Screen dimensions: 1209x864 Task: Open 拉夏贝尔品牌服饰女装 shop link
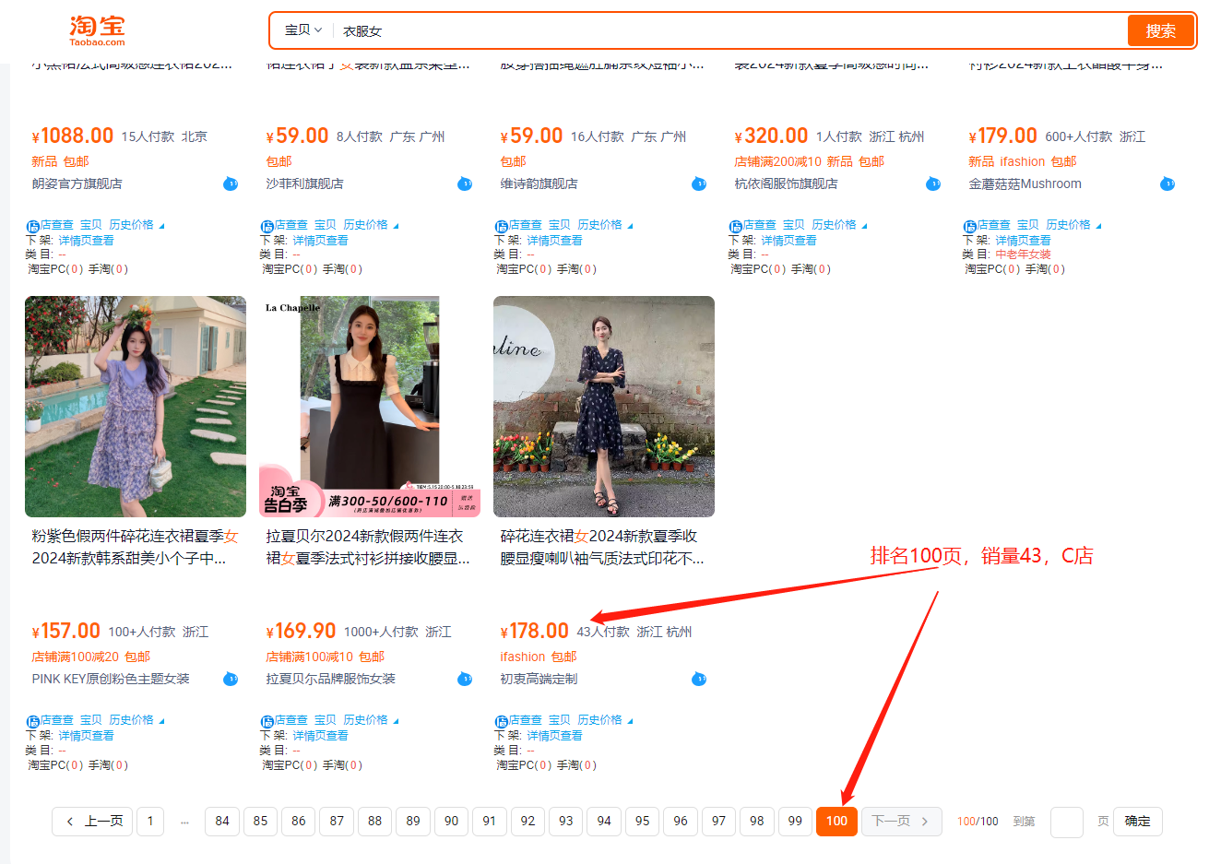point(331,679)
